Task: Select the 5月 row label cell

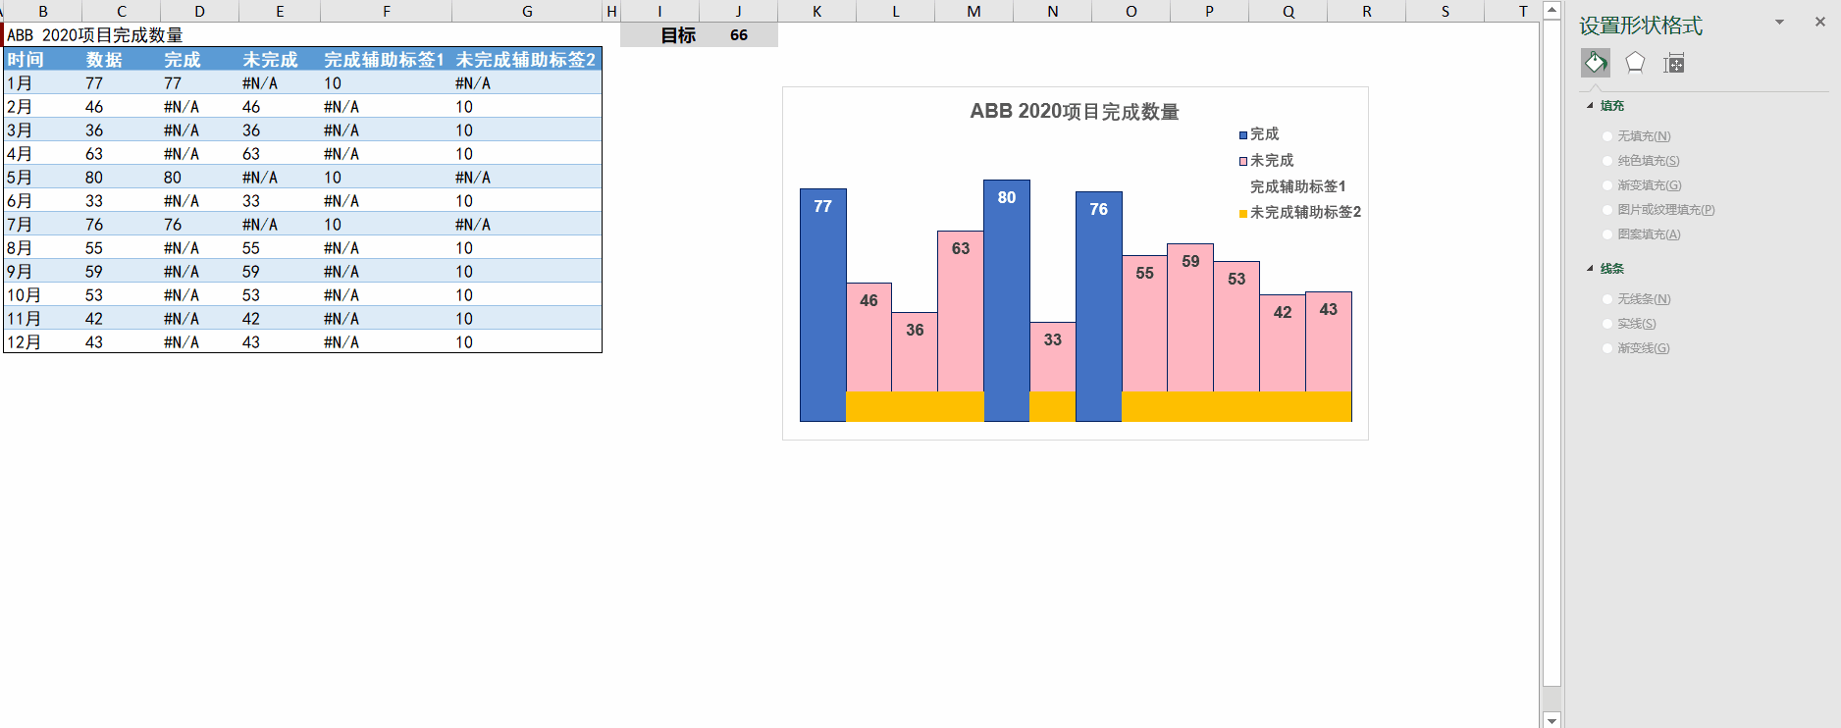Action: (x=43, y=178)
